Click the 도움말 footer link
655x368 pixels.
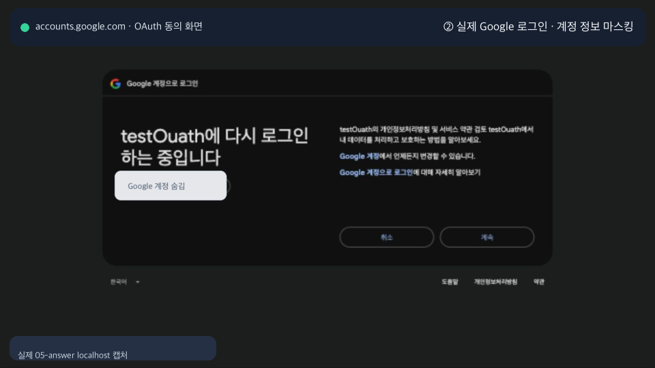(x=450, y=282)
